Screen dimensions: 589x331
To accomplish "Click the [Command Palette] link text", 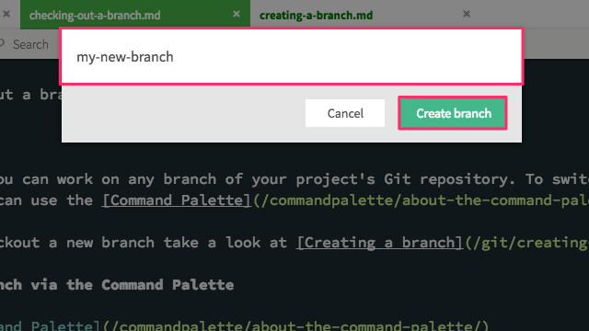I will tap(177, 200).
